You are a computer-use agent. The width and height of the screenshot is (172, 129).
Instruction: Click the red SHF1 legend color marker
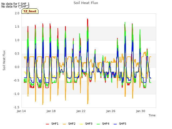[x=47, y=124]
